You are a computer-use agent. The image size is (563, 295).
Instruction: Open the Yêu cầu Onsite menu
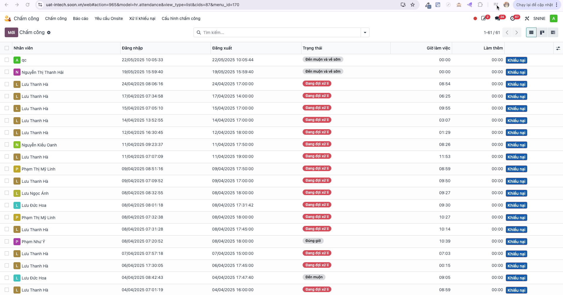[109, 18]
